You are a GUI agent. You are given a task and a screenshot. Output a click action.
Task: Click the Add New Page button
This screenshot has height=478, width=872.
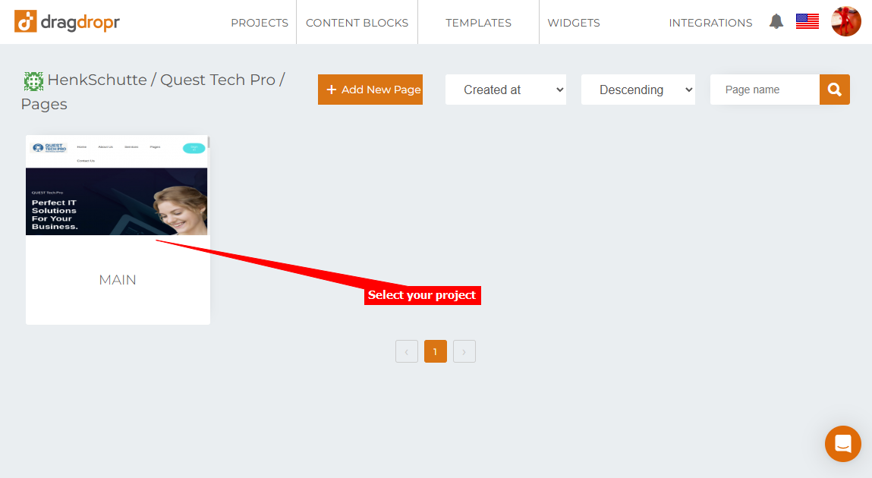pyautogui.click(x=370, y=90)
